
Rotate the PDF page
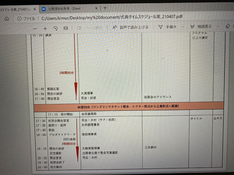(55, 28)
